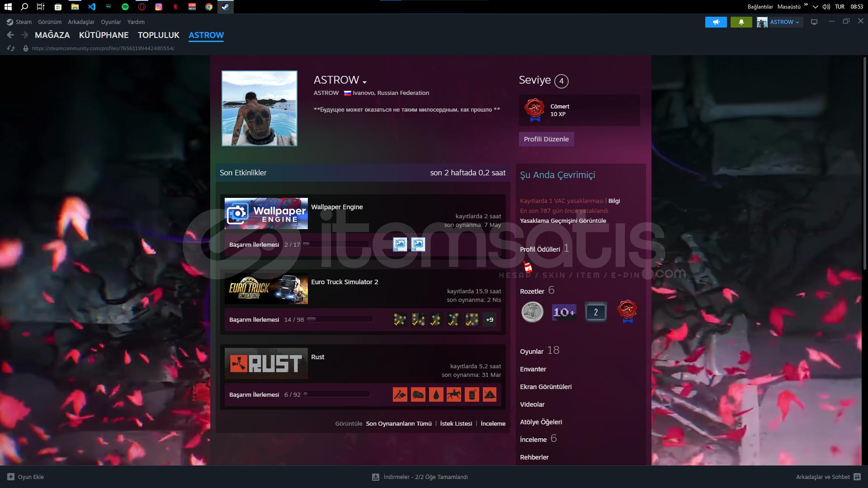Click the Profili Düzenle button
This screenshot has width=868, height=488.
(x=546, y=139)
